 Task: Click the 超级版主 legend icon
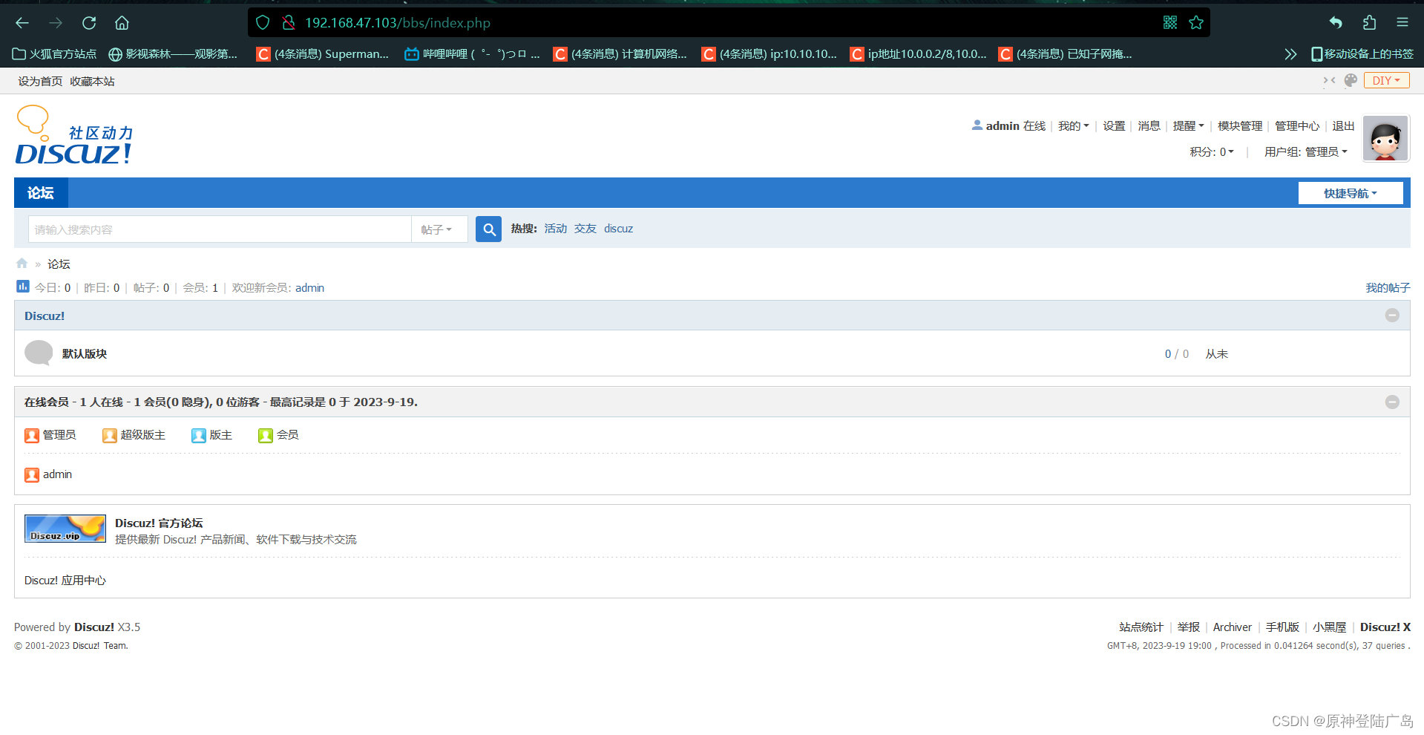click(110, 435)
